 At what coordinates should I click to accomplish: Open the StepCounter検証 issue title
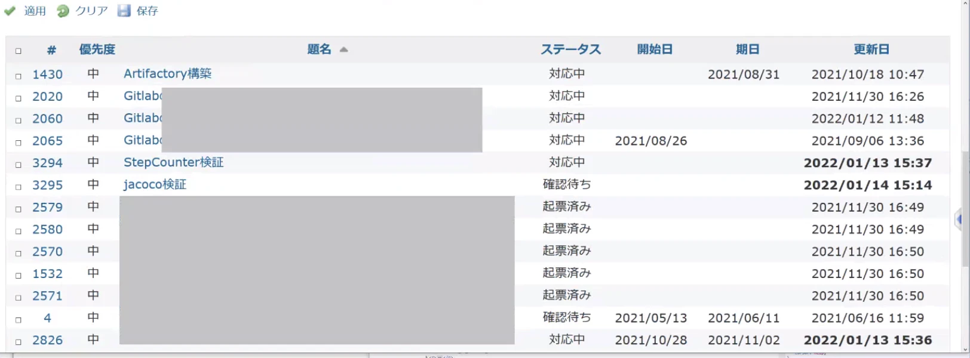tap(174, 162)
